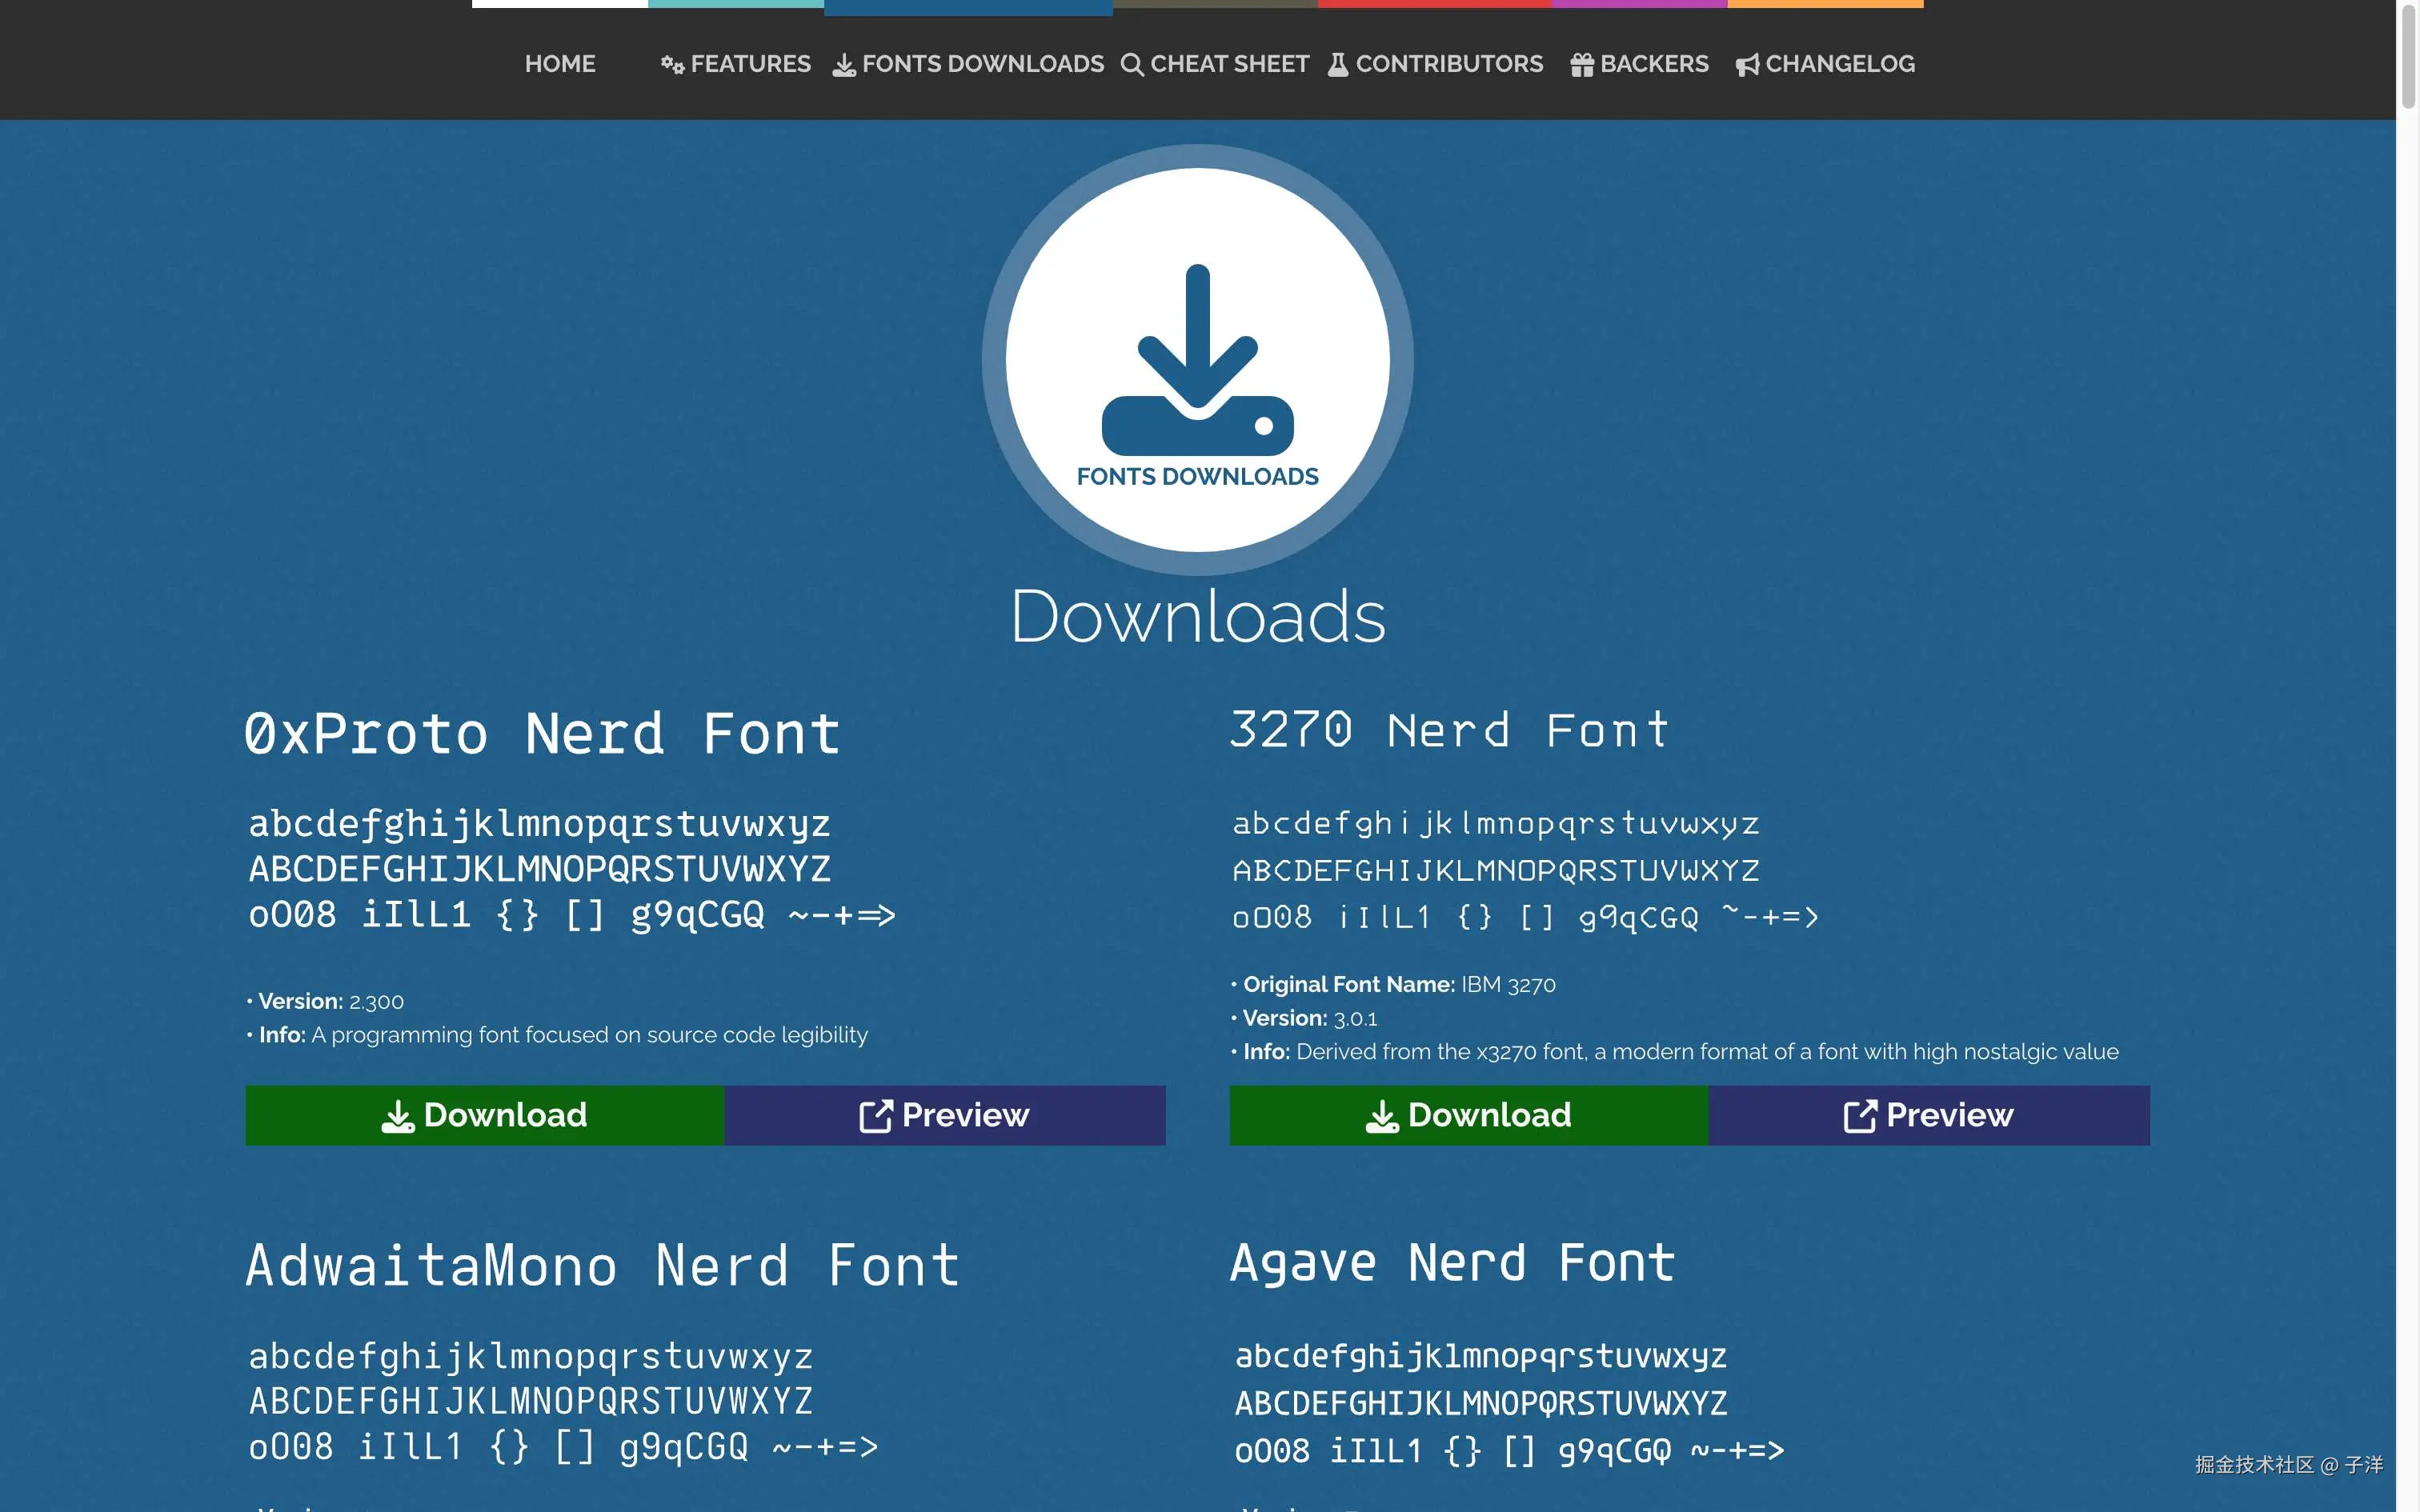Click the flask icon beside Contributors
This screenshot has width=2420, height=1512.
coord(1337,65)
